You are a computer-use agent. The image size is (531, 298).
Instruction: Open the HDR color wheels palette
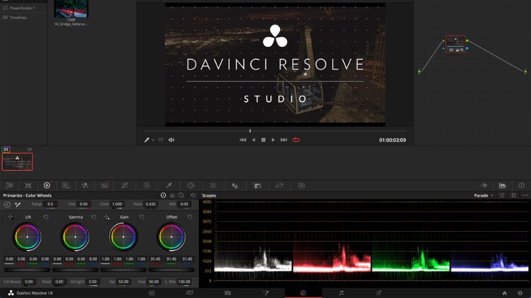pos(66,185)
